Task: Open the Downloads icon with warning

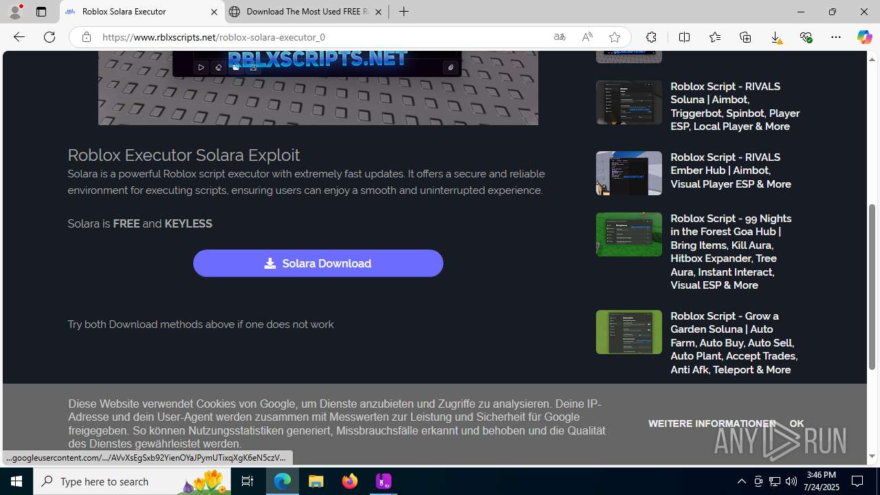Action: click(x=775, y=37)
